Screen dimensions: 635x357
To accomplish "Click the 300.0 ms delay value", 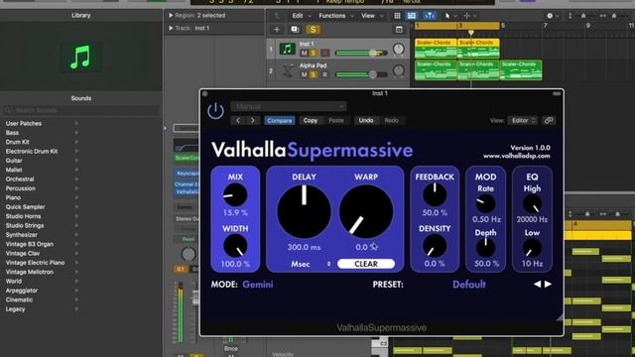I will 304,247.
